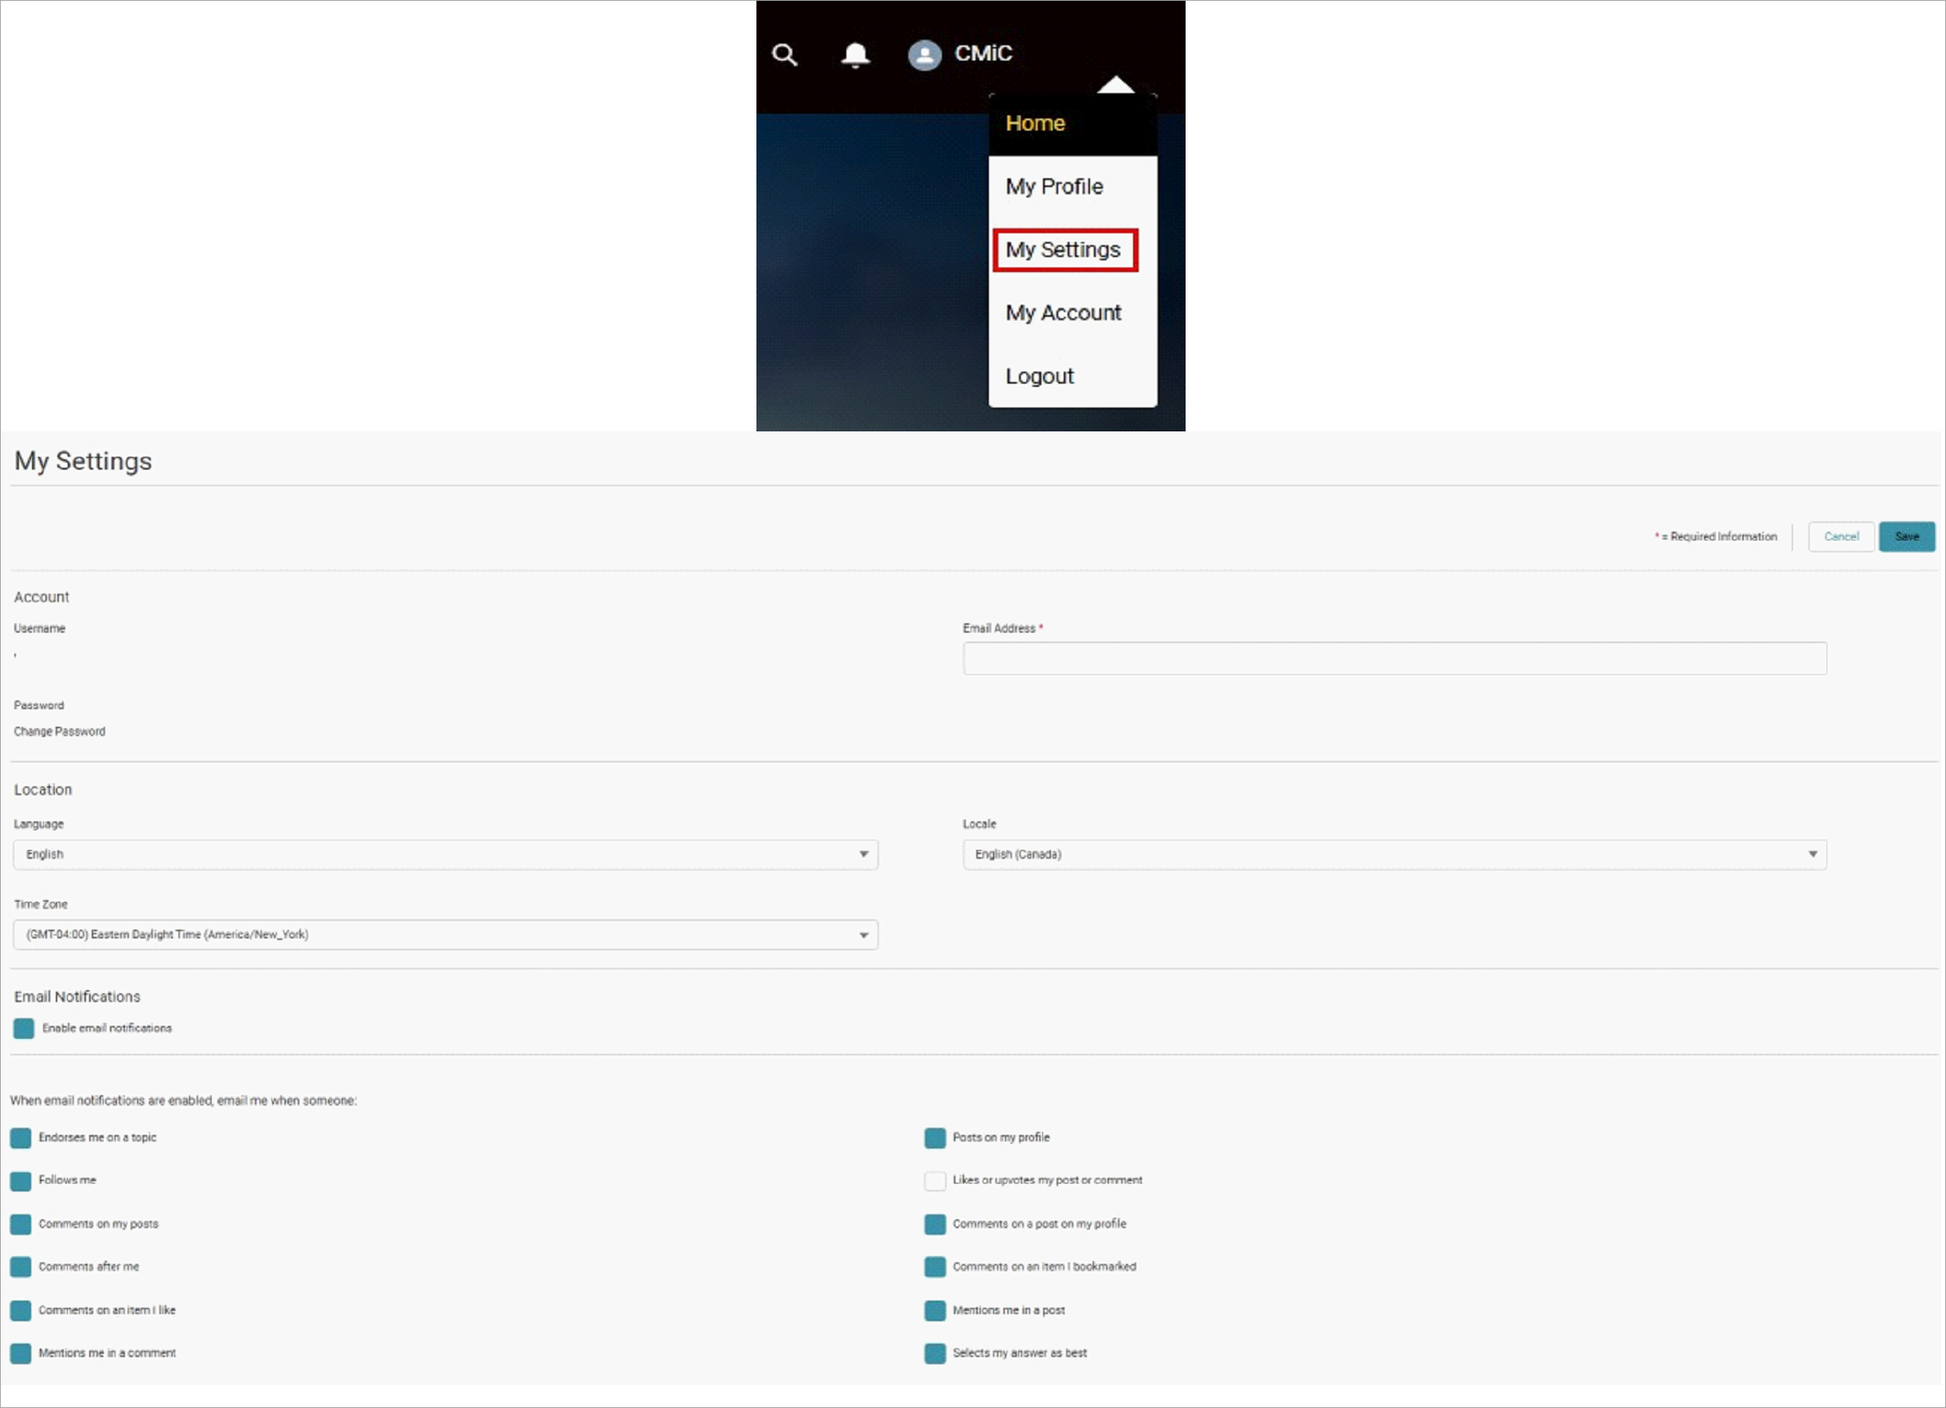Collapse the account menu via the caret arrow
Screen dimensions: 1946x1408
pyautogui.click(x=1116, y=84)
